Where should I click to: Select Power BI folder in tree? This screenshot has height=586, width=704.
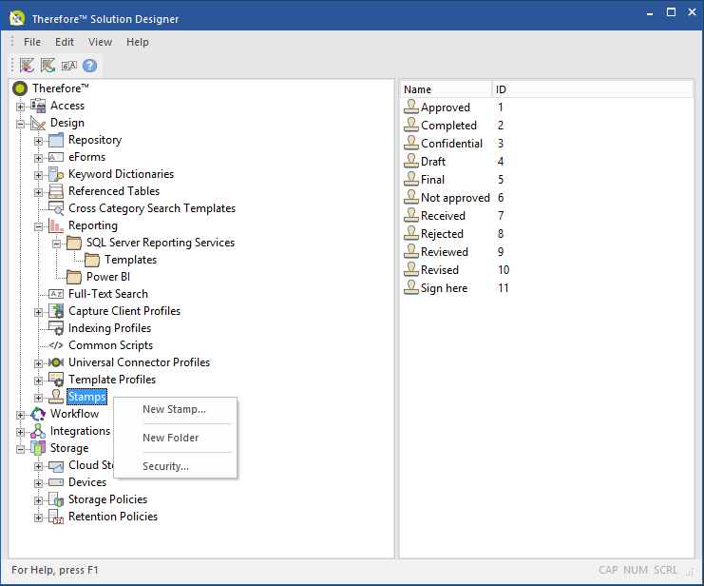click(108, 277)
